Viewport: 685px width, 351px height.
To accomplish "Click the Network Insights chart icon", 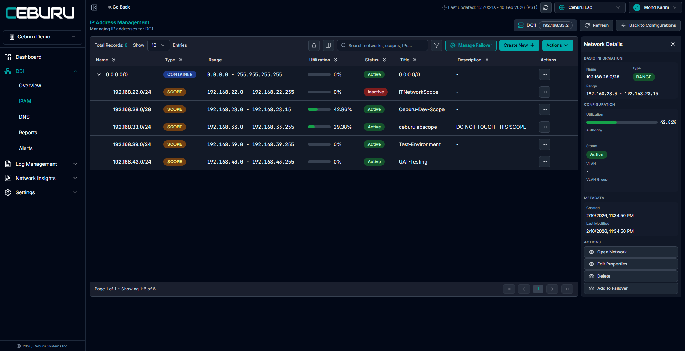I will pyautogui.click(x=8, y=178).
